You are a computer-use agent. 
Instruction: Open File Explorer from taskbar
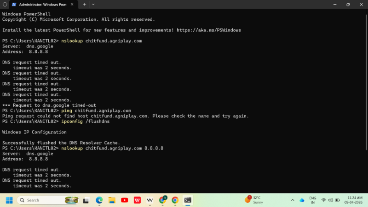tap(111, 200)
